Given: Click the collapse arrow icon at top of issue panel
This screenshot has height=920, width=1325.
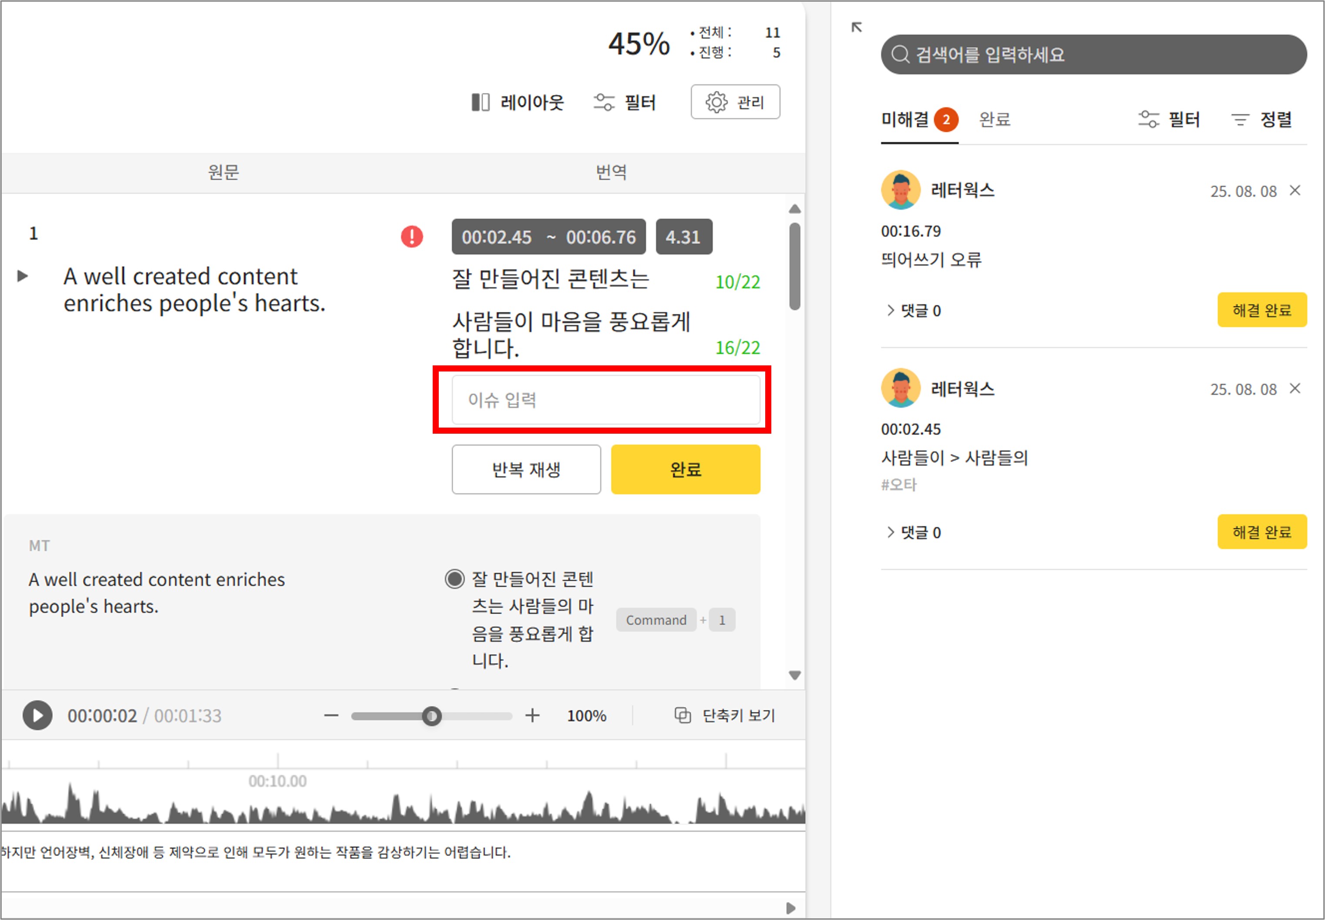Looking at the screenshot, I should (x=857, y=27).
